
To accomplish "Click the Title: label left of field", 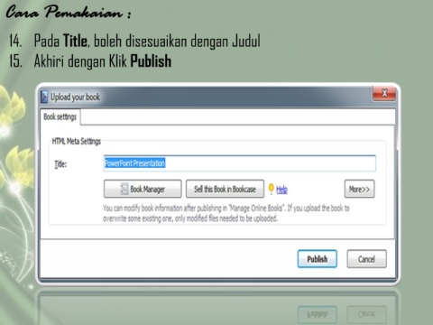I will coord(60,164).
